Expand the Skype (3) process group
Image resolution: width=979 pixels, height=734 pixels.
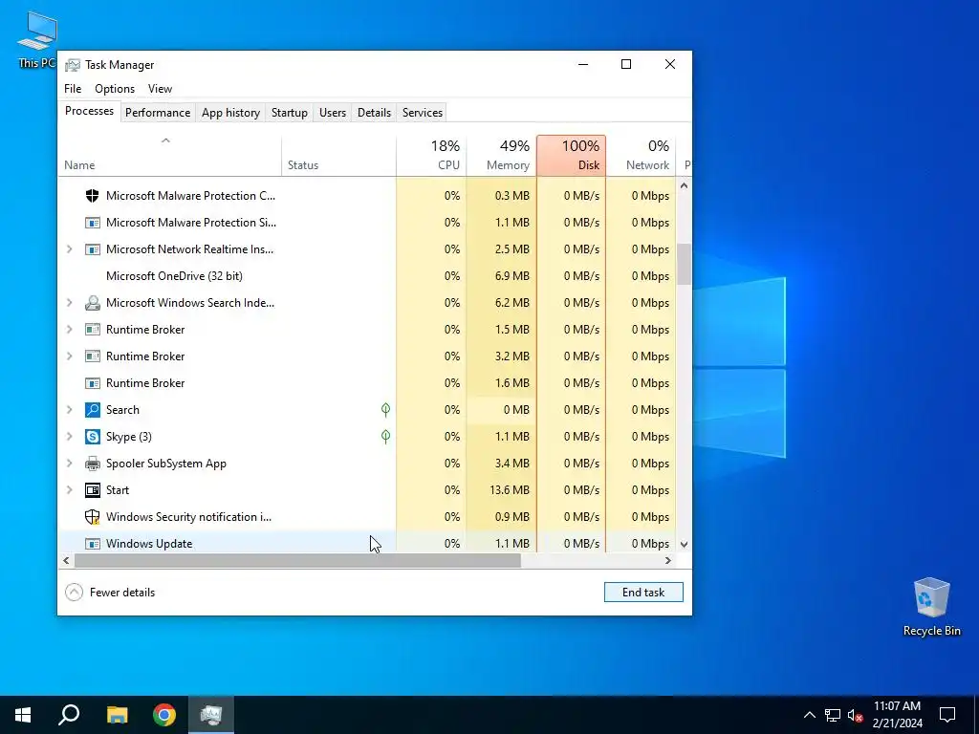tap(69, 436)
